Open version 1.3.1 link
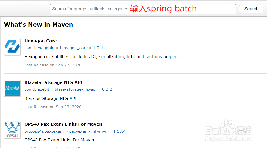The width and height of the screenshot is (267, 148). (x=98, y=48)
